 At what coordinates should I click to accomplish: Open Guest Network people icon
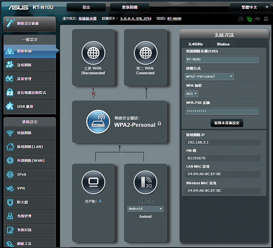click(x=10, y=65)
